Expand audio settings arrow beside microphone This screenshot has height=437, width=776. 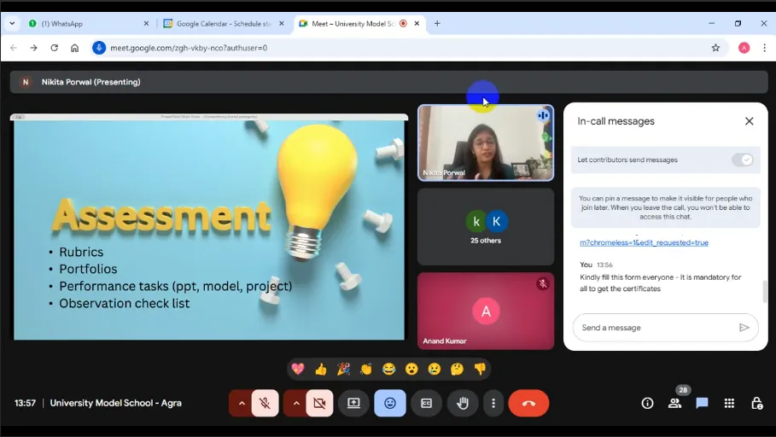[241, 404]
